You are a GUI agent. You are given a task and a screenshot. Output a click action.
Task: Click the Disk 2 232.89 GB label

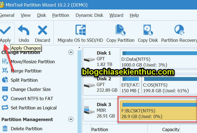107,90
